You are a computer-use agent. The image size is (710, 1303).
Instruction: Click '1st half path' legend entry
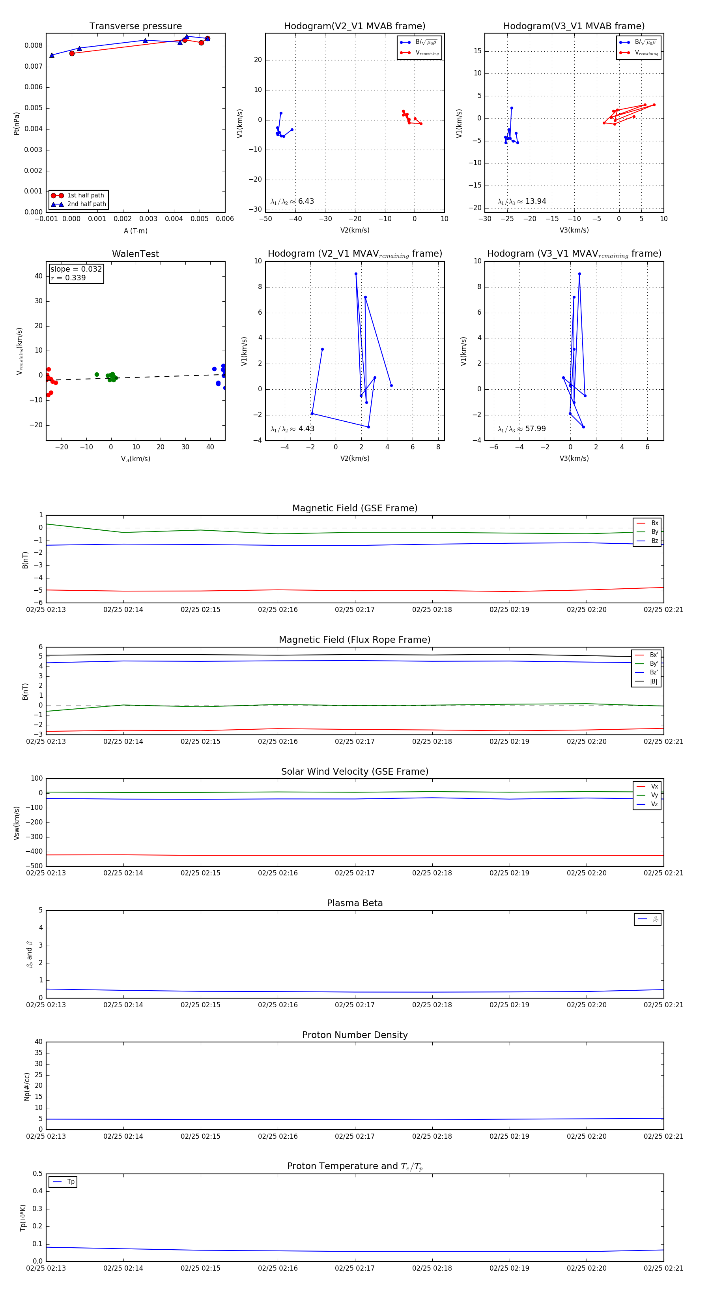[x=79, y=195]
